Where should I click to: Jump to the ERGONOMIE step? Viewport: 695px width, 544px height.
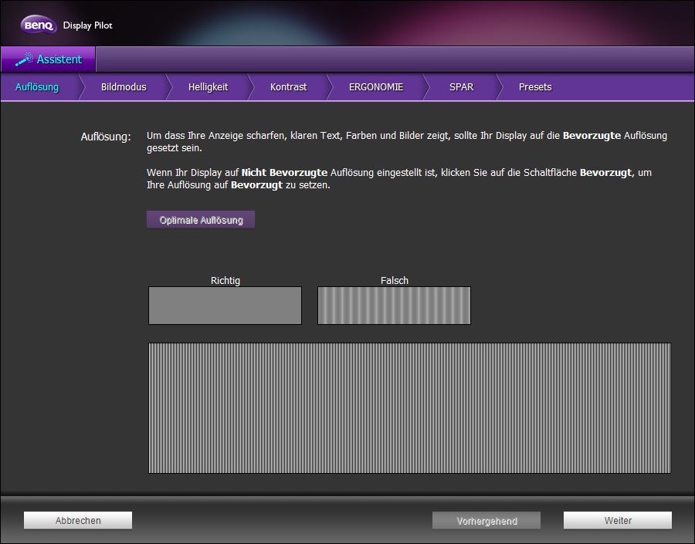tap(376, 87)
